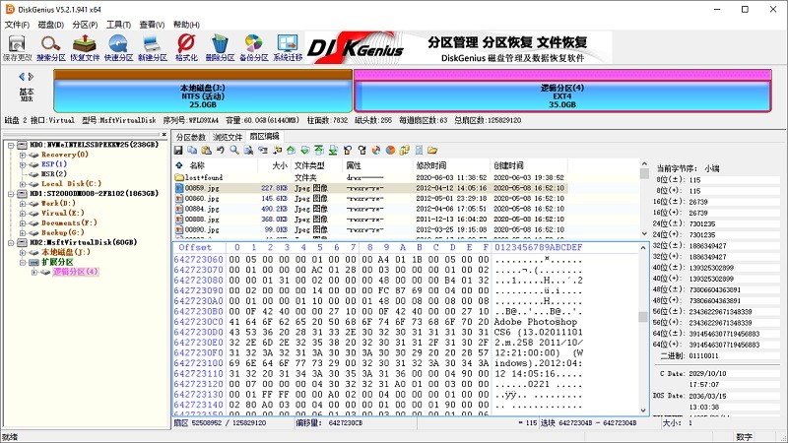Switch to the 浏览文件 tab
Screen dimensions: 788x443
tap(228, 137)
